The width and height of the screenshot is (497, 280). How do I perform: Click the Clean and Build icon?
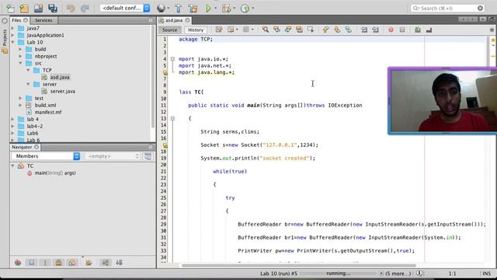tap(193, 9)
